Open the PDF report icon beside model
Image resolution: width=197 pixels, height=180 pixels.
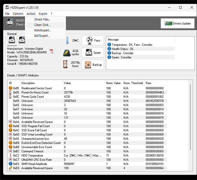[52, 51]
